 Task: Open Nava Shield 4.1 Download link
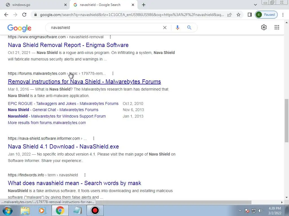(64, 147)
